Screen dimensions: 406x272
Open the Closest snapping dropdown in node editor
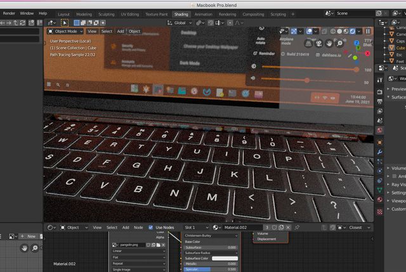point(358,228)
